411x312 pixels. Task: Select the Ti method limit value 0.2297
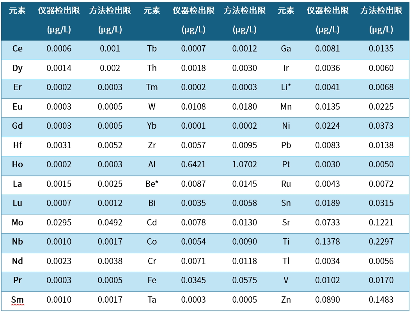381,242
